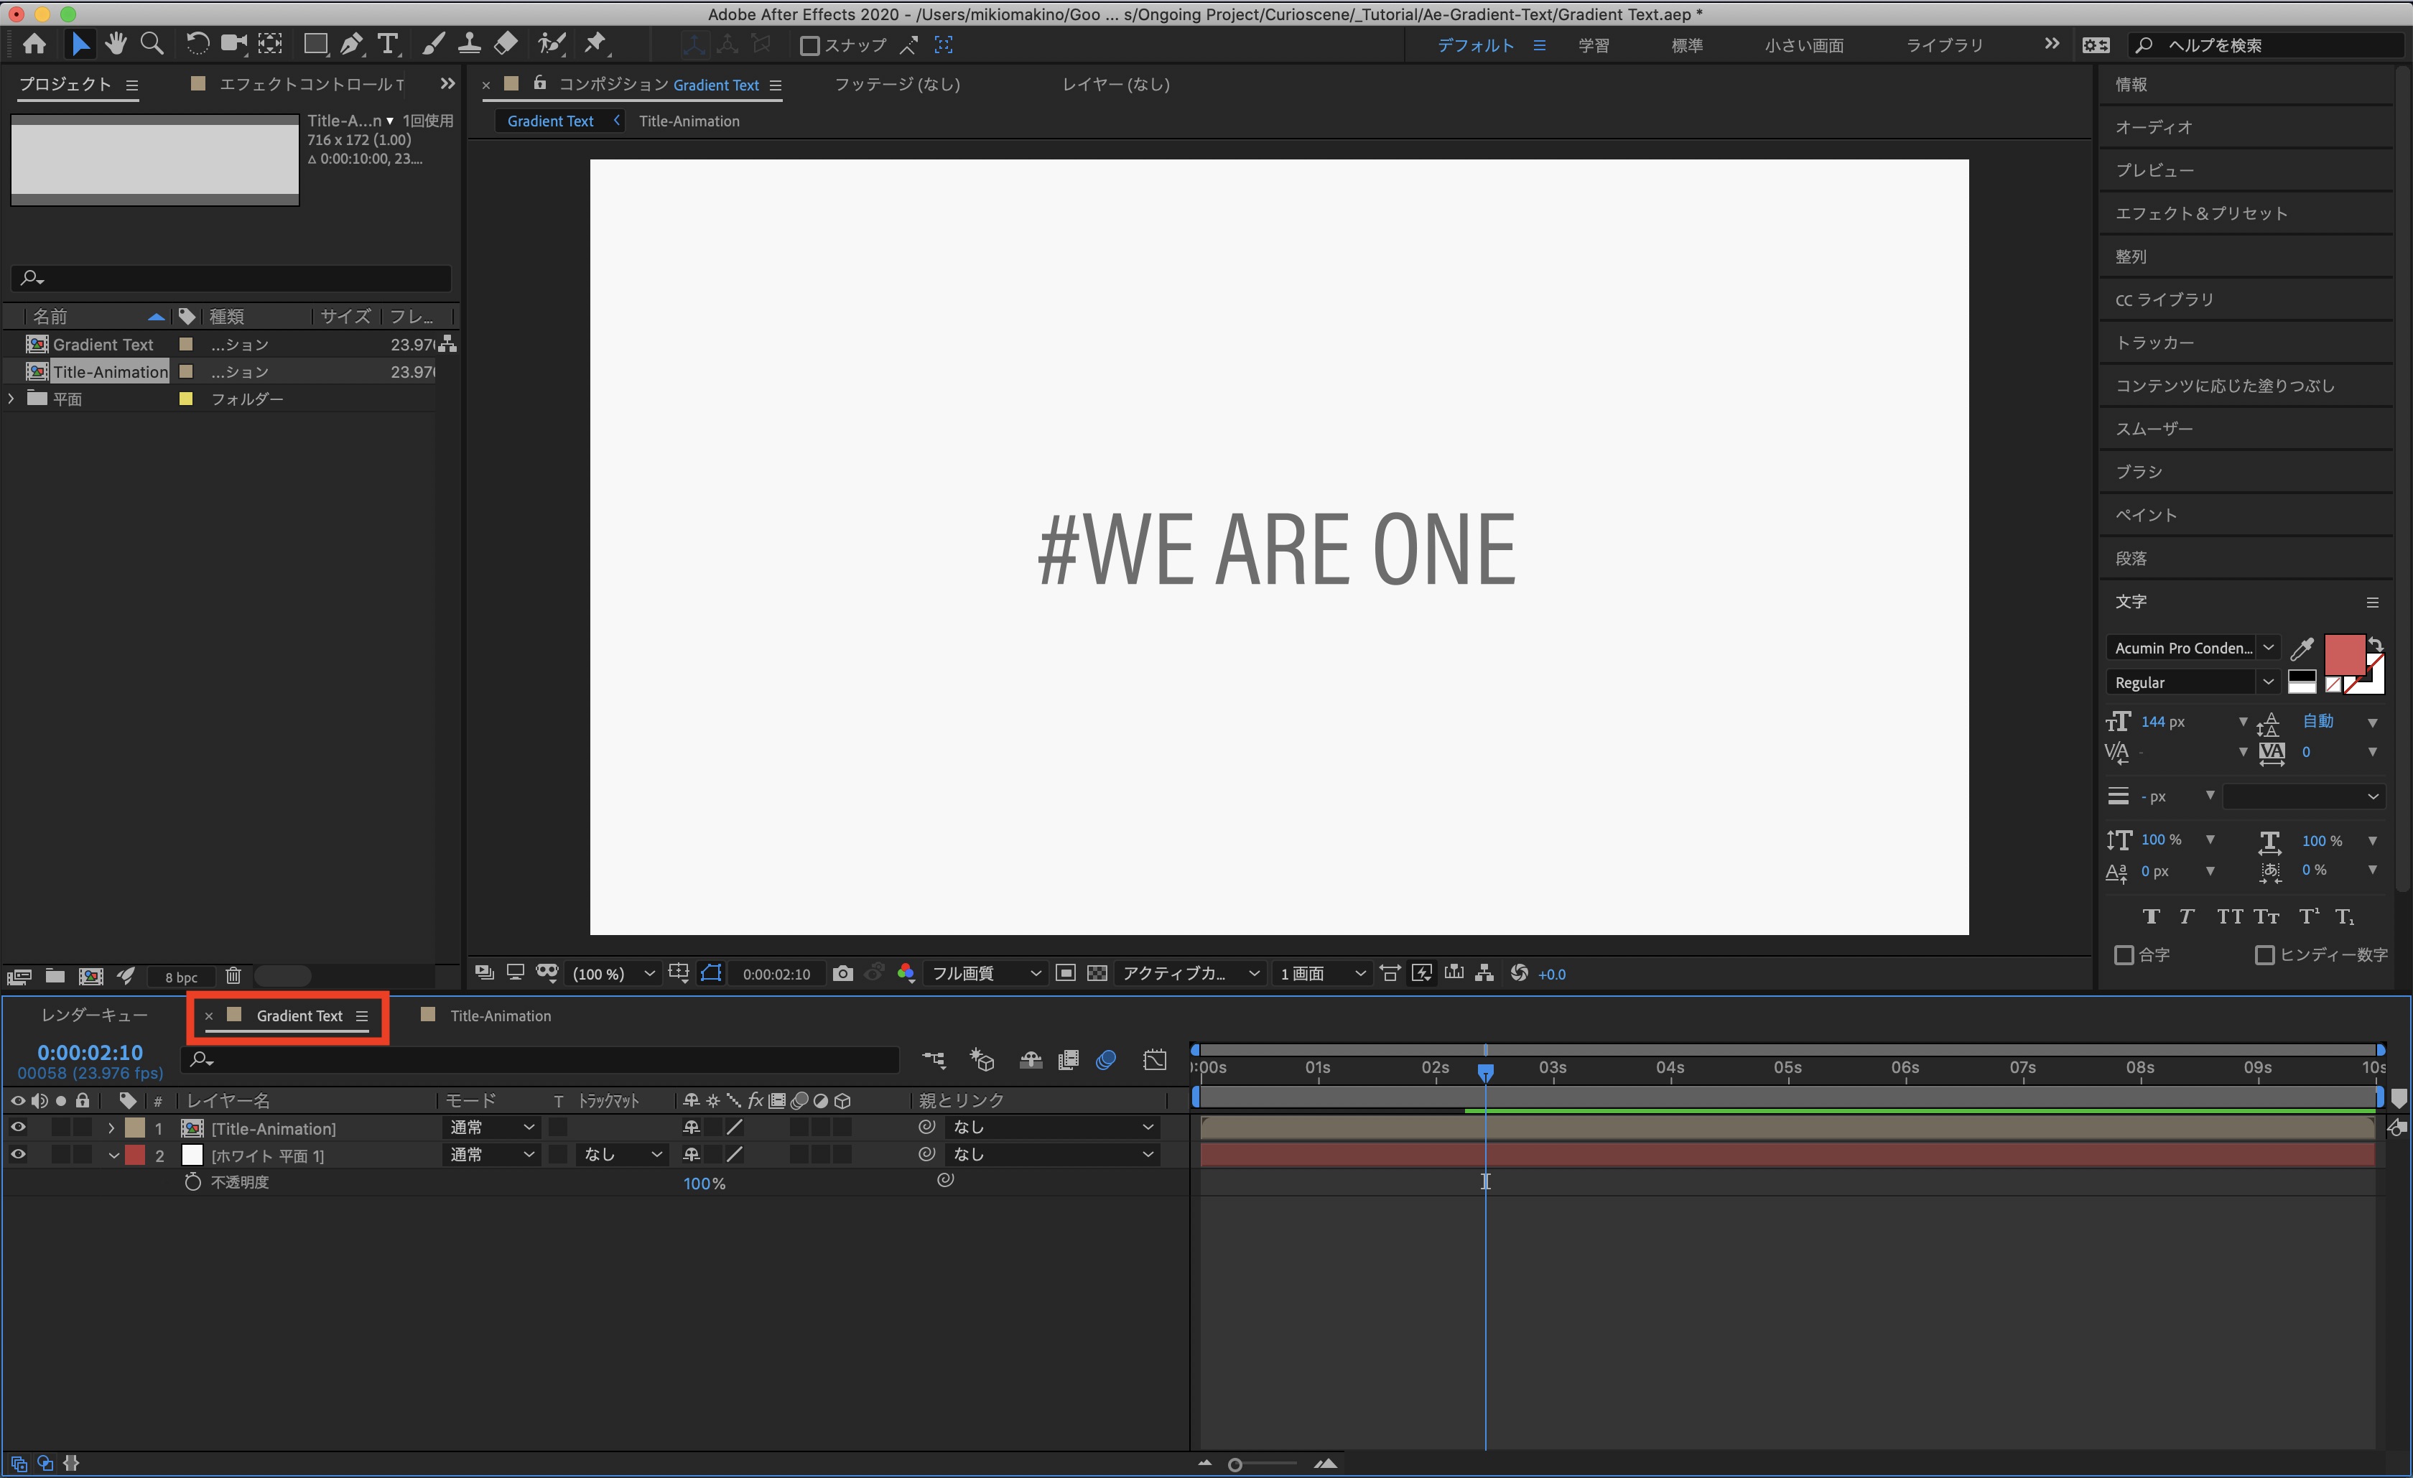Select the Type tool in toolbar
The height and width of the screenshot is (1478, 2413).
(x=388, y=44)
